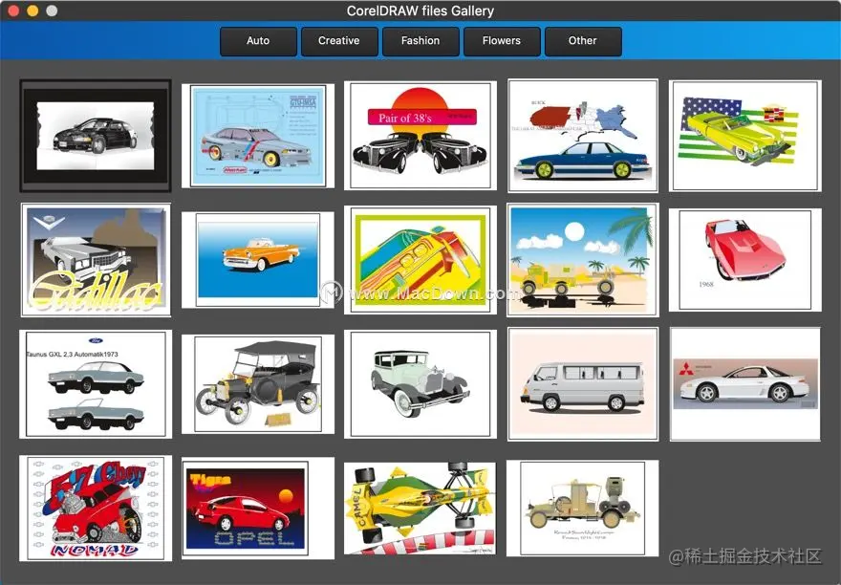Viewport: 841px width, 585px height.
Task: Open the Auto category tab
Action: point(258,41)
